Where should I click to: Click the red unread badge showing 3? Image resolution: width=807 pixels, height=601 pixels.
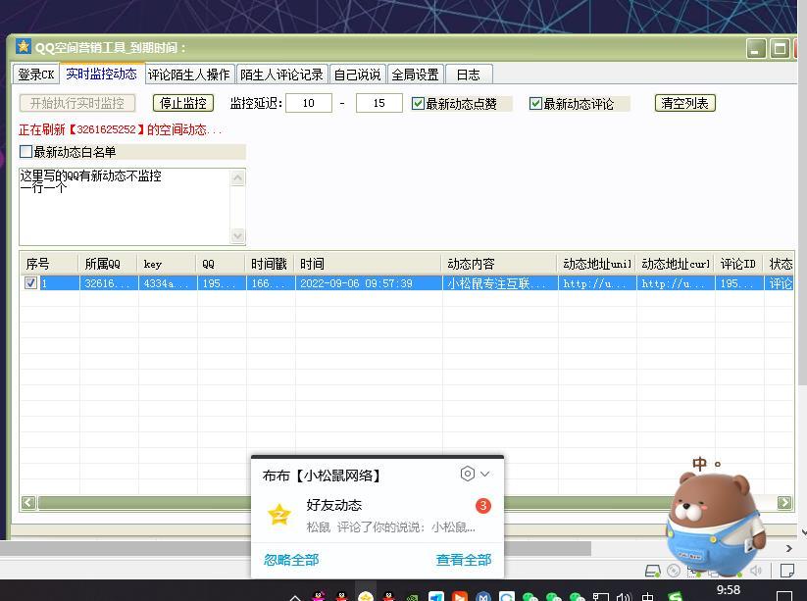[x=482, y=506]
